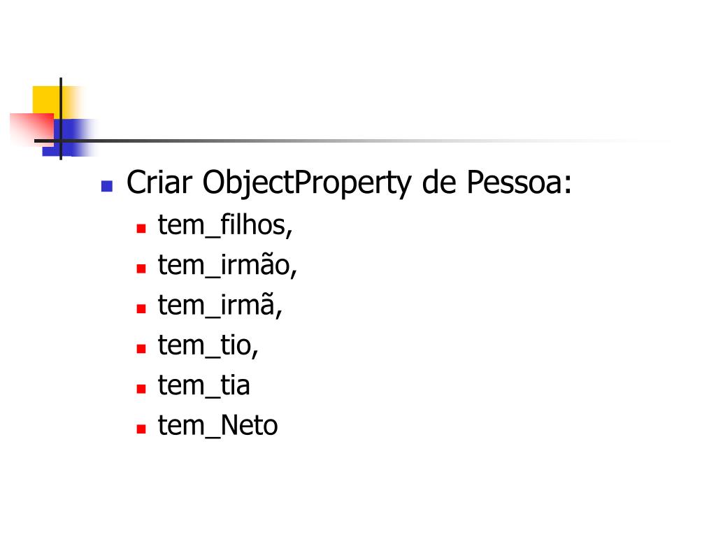Select the red bullet next to tem_tia
The height and width of the screenshot is (537, 716).
click(x=141, y=388)
